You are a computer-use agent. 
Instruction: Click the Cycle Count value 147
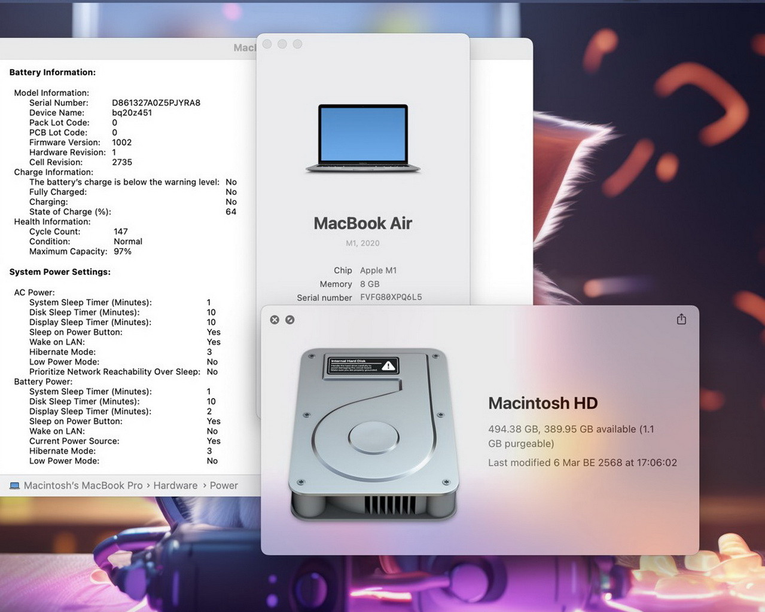(x=121, y=231)
